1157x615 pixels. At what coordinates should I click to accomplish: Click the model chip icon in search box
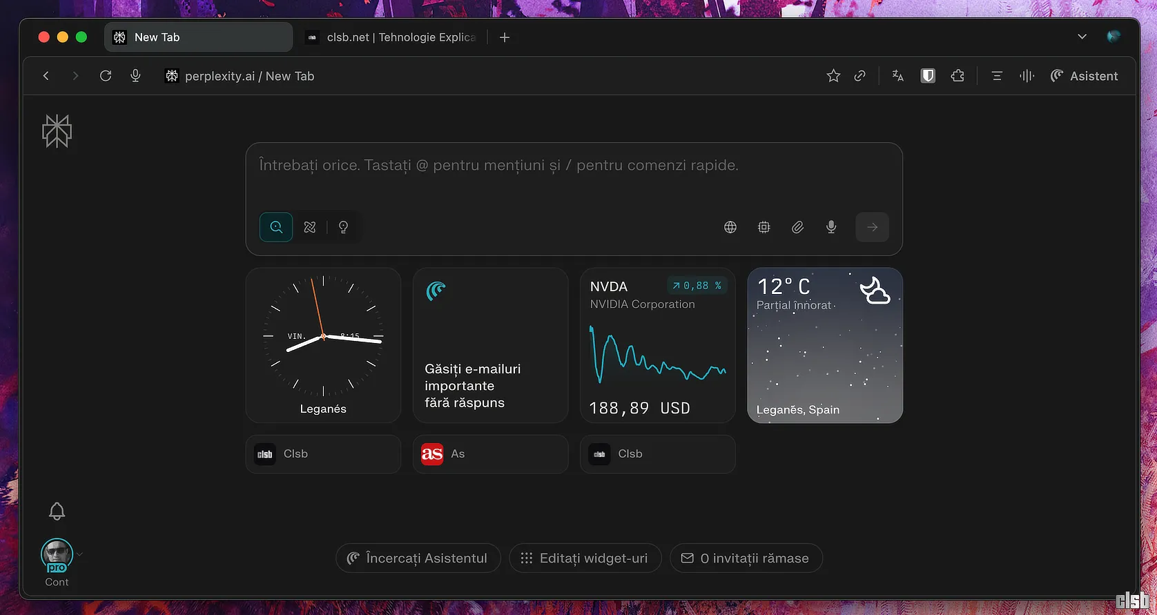764,227
